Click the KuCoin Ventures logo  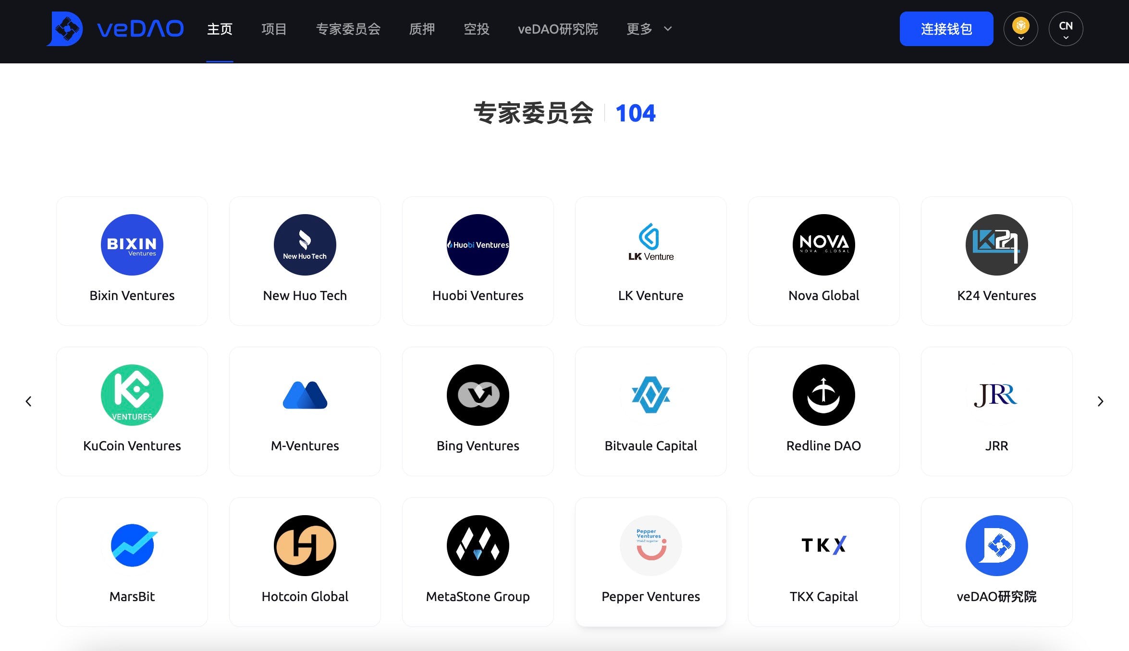pos(132,395)
